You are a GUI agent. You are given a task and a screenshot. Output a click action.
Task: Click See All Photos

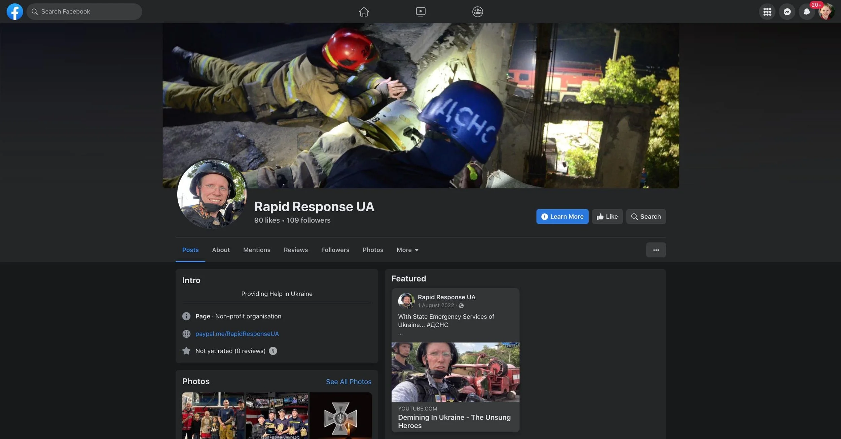pyautogui.click(x=349, y=382)
